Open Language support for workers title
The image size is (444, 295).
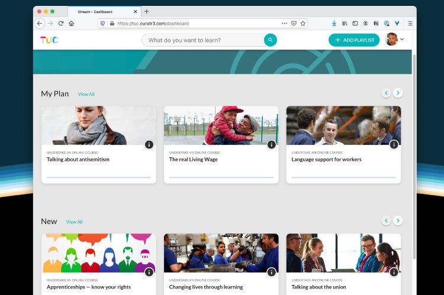pyautogui.click(x=326, y=159)
